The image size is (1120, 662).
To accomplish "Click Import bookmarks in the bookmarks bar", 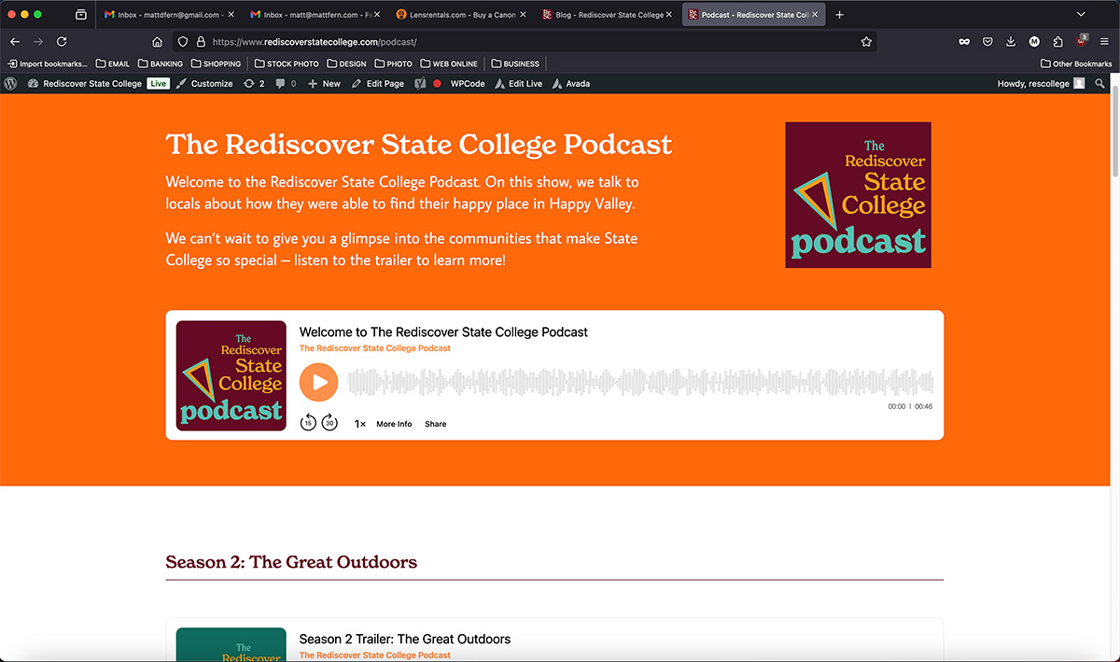I will pos(48,63).
